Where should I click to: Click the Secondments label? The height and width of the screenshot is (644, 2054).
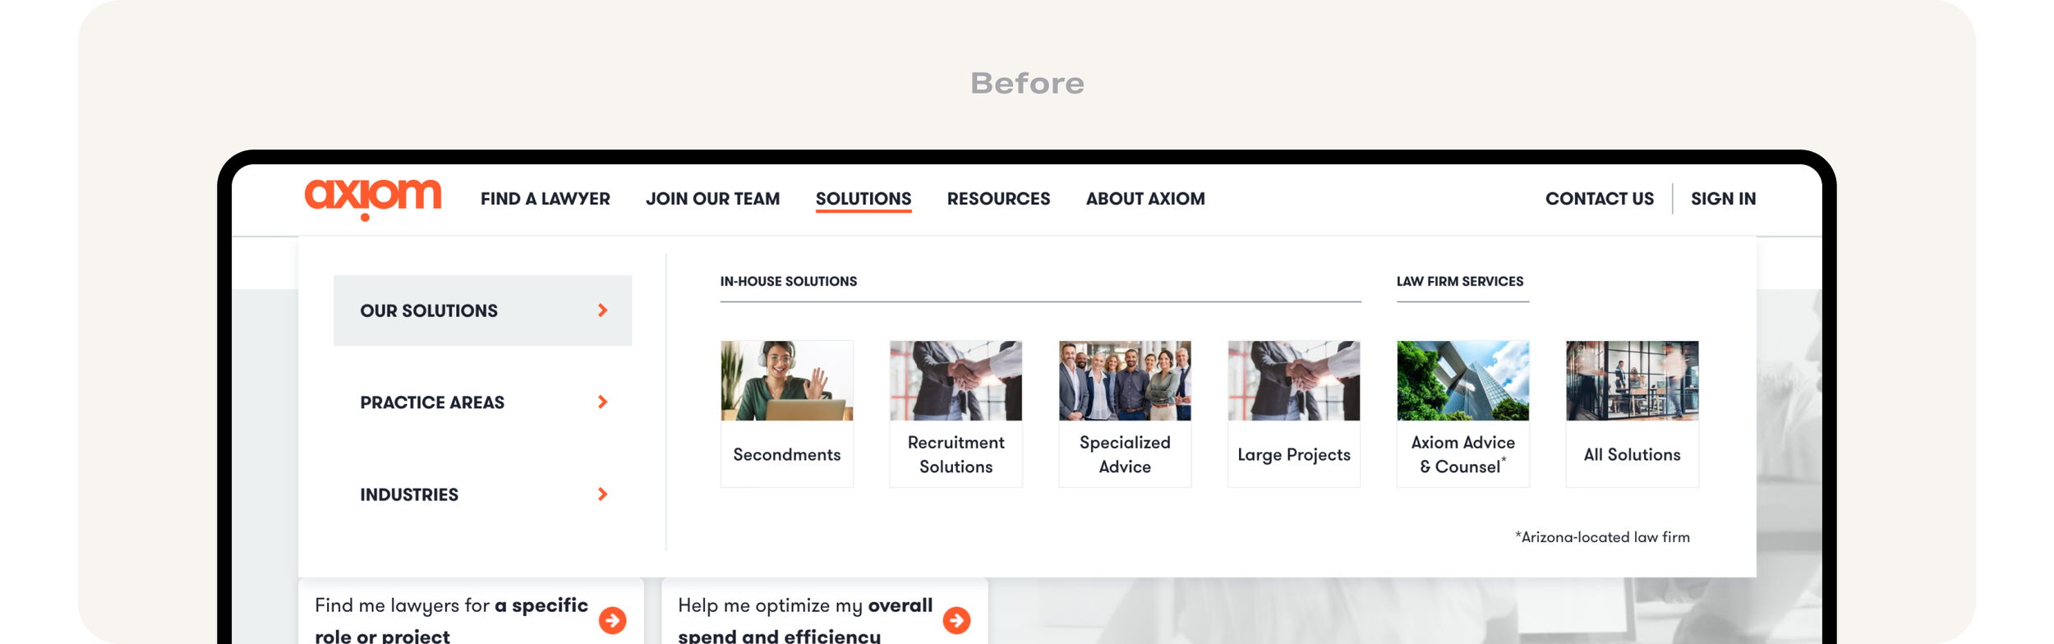coord(787,455)
